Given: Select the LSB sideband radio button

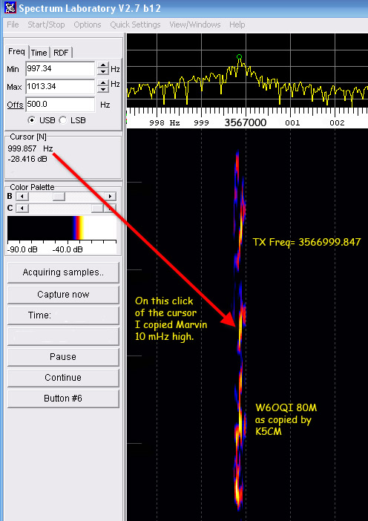Looking at the screenshot, I should coord(63,120).
